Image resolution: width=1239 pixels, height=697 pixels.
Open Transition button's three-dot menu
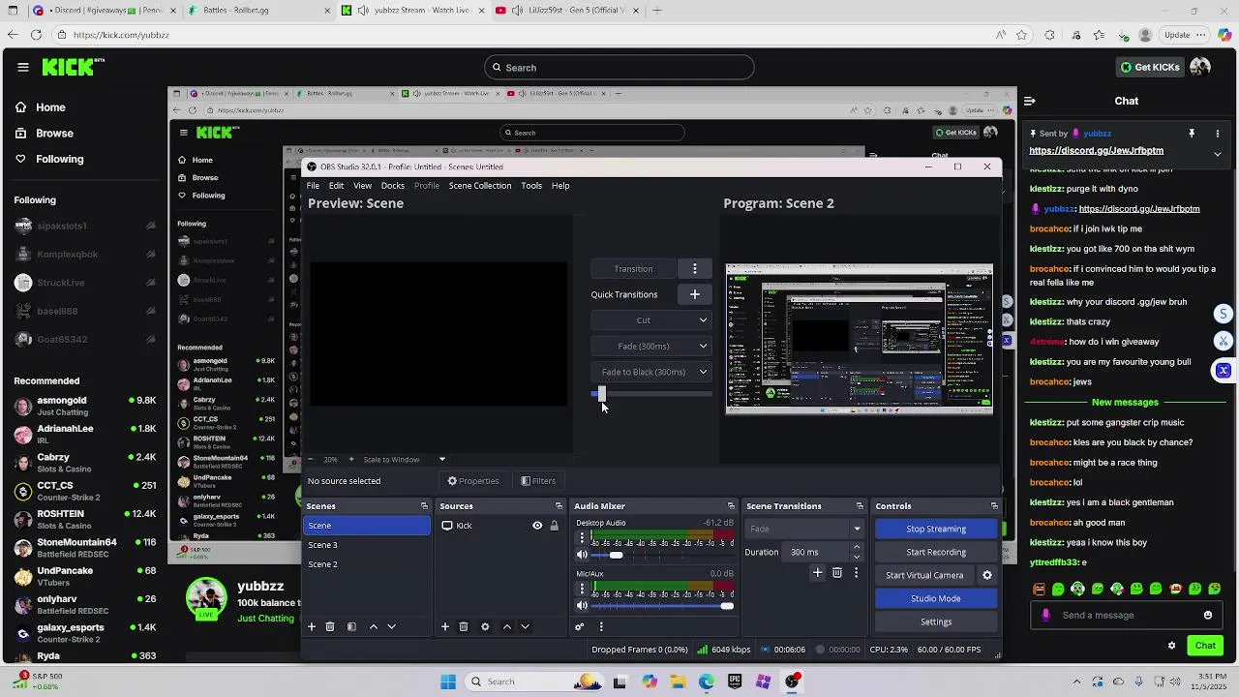[x=695, y=268]
